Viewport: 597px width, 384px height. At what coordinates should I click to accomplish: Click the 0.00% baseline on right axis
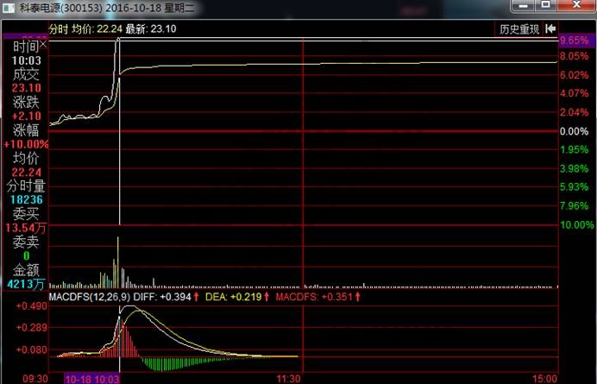click(573, 131)
